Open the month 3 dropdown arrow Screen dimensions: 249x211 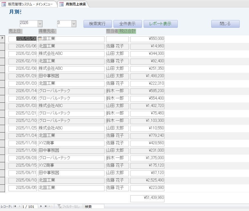click(x=74, y=24)
